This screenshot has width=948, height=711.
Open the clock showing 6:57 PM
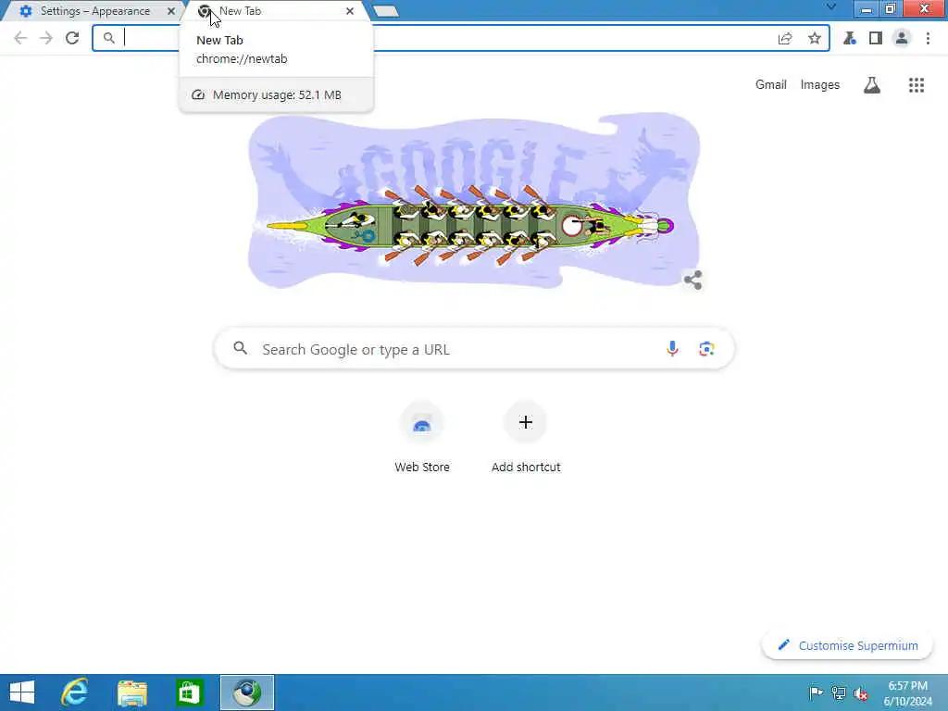tap(908, 692)
